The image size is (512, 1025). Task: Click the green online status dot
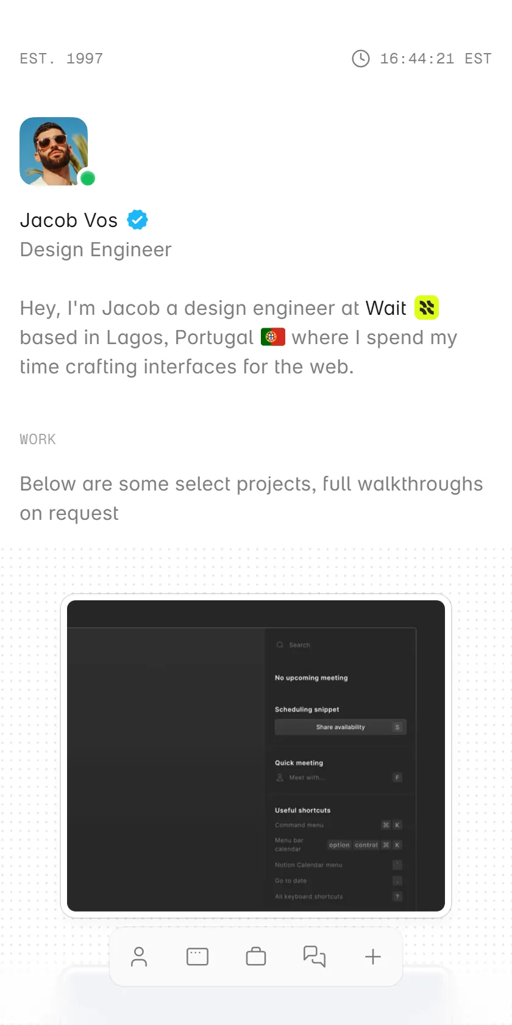pos(88,178)
